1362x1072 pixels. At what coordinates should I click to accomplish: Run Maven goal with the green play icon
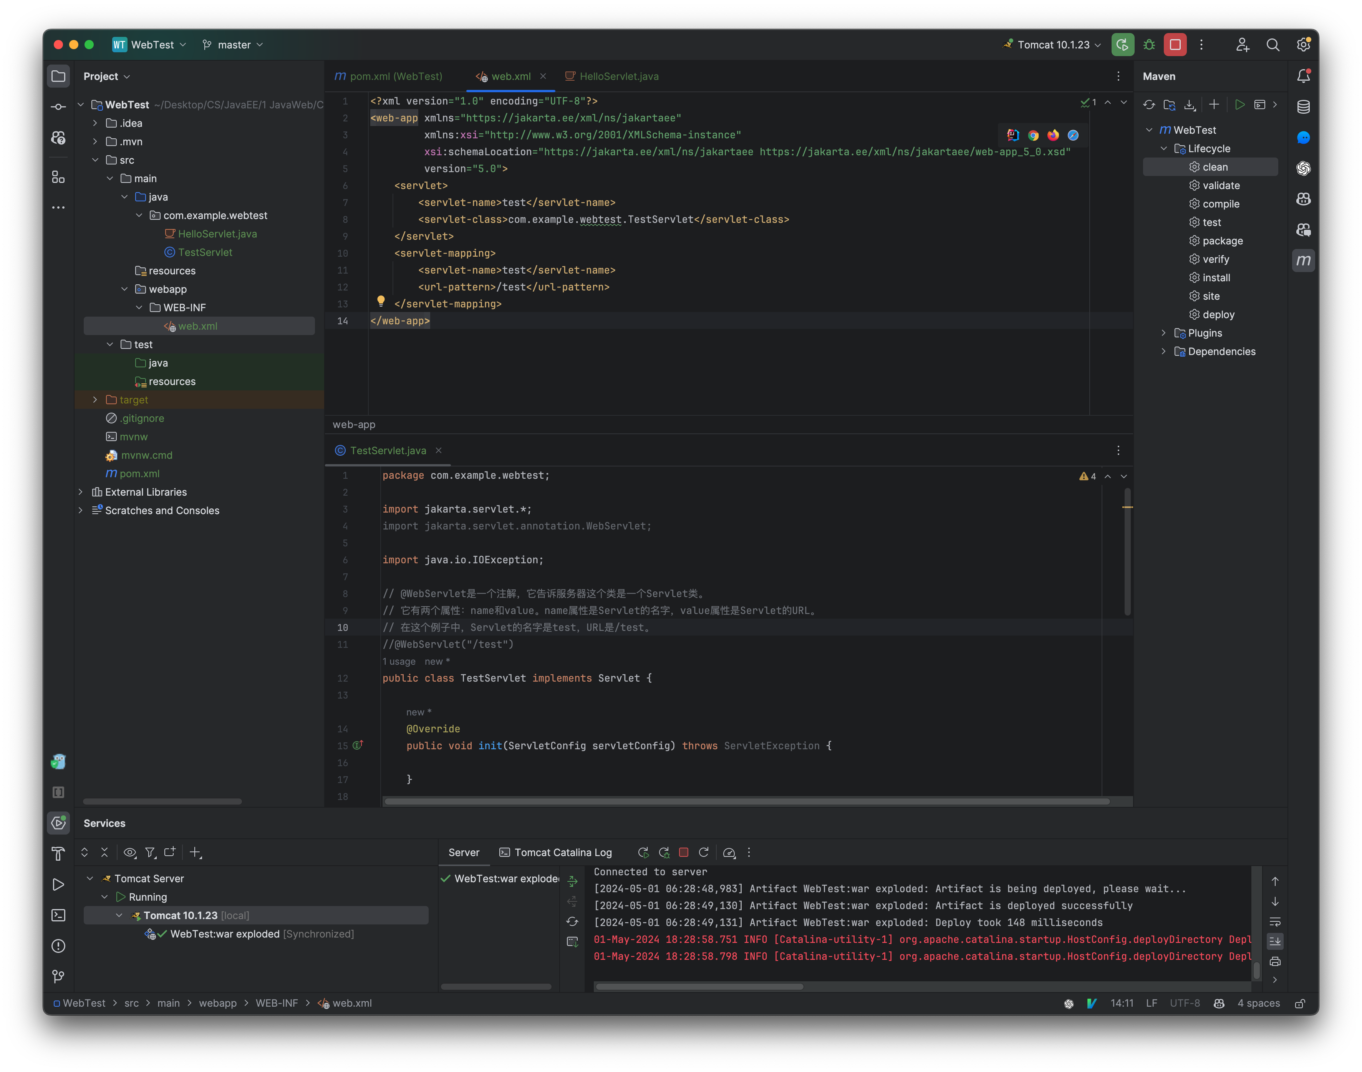[x=1239, y=105]
